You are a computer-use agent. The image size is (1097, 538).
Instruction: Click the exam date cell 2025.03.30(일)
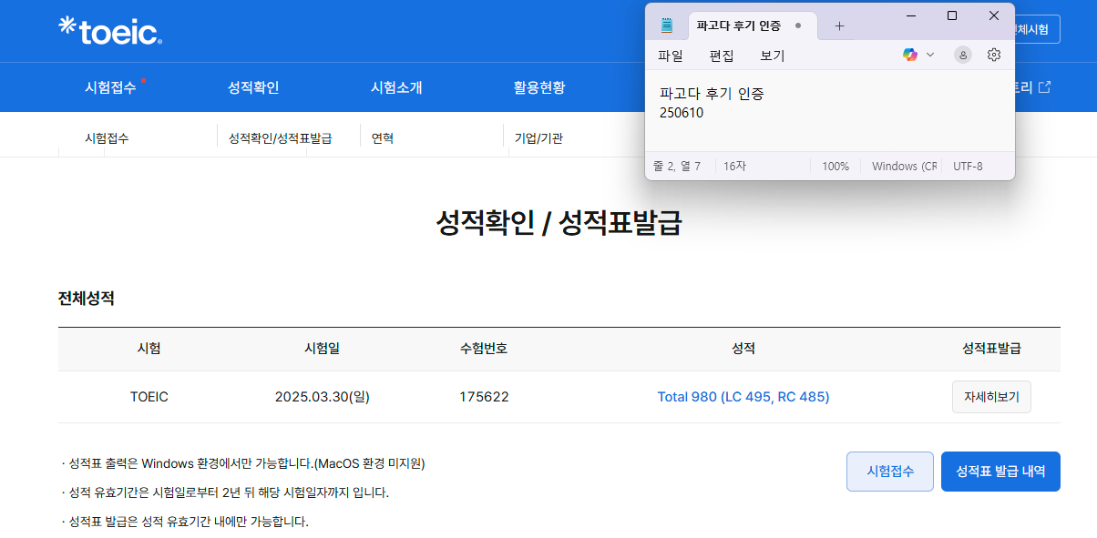point(322,397)
